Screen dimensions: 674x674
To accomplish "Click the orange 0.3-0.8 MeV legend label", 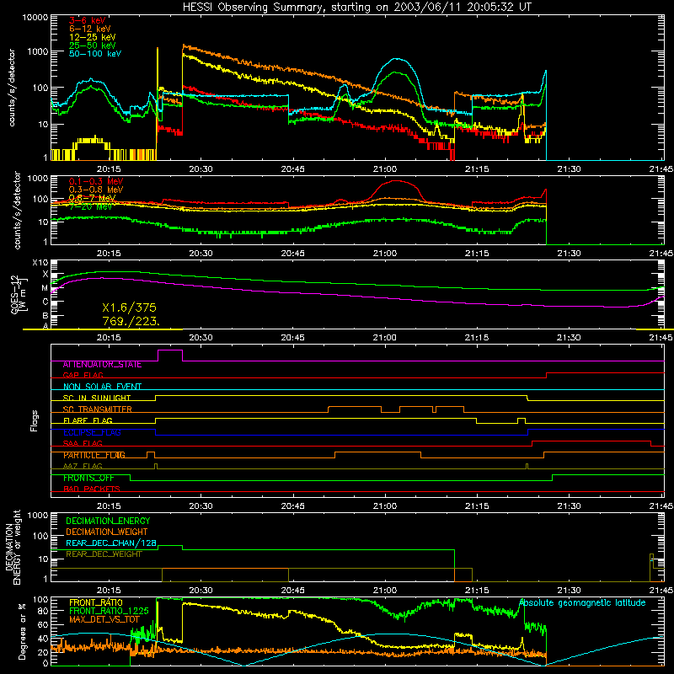I will pos(96,190).
